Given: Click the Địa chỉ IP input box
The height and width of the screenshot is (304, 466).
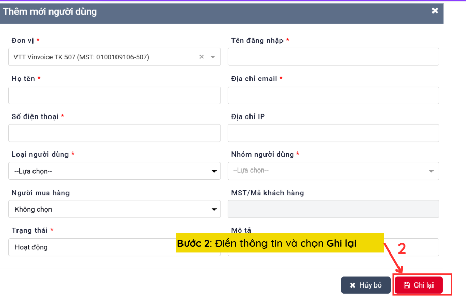Looking at the screenshot, I should 333,133.
